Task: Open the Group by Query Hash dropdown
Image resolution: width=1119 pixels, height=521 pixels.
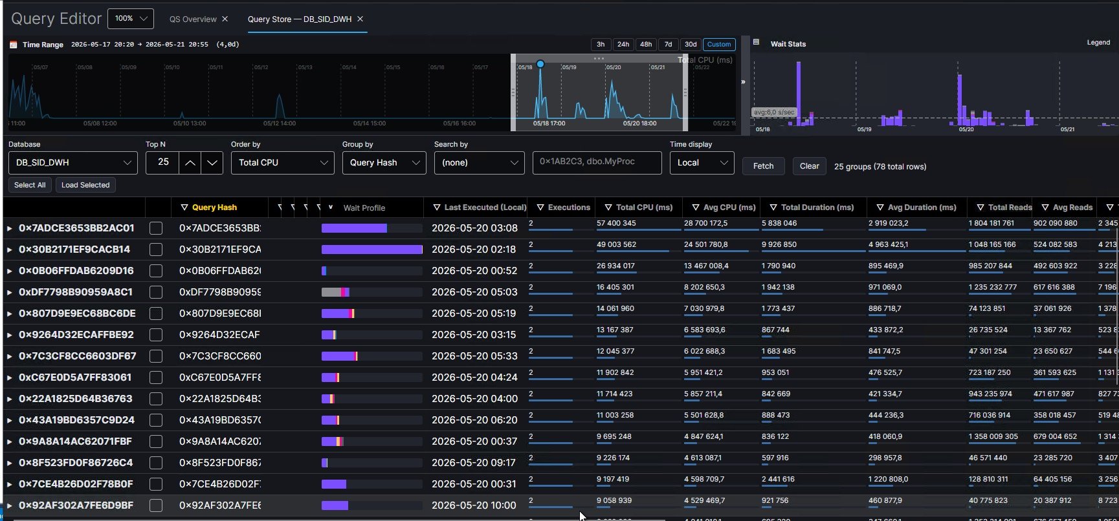Action: pyautogui.click(x=384, y=163)
